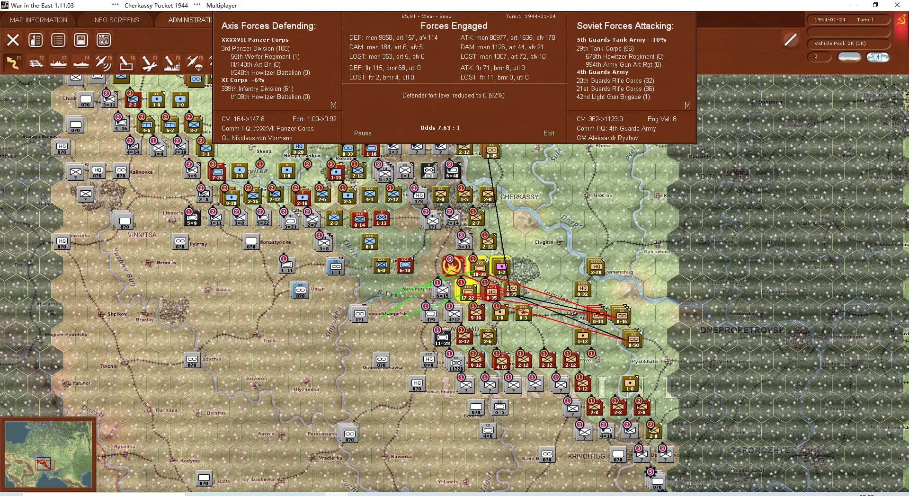Select the black 11=28 German unit counter

(442, 337)
